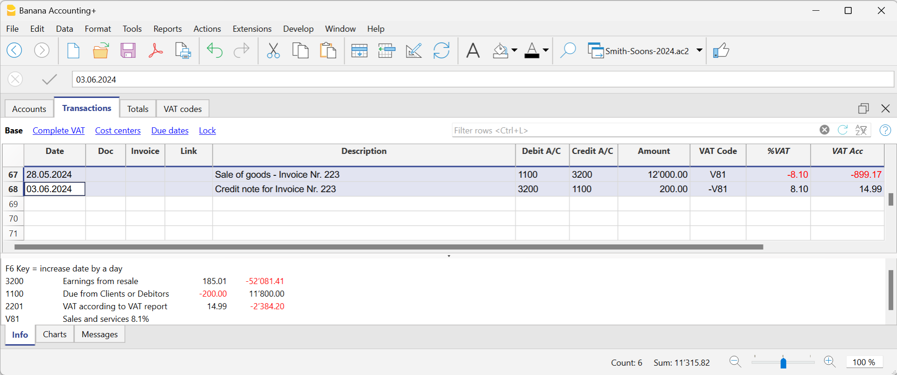Open filter sort options icon

click(x=861, y=130)
